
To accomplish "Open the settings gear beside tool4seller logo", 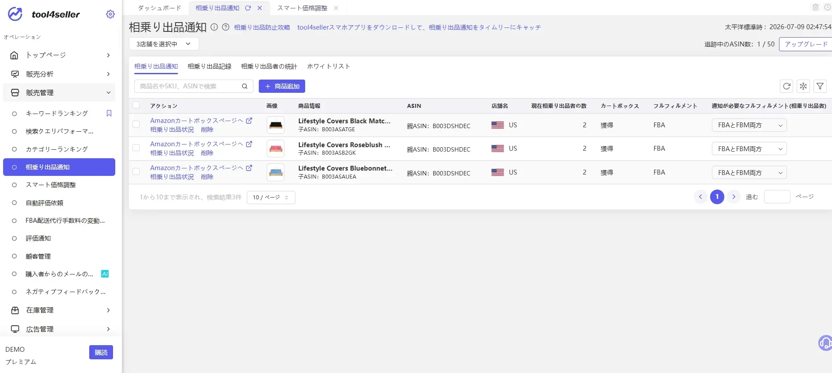I will pyautogui.click(x=110, y=14).
